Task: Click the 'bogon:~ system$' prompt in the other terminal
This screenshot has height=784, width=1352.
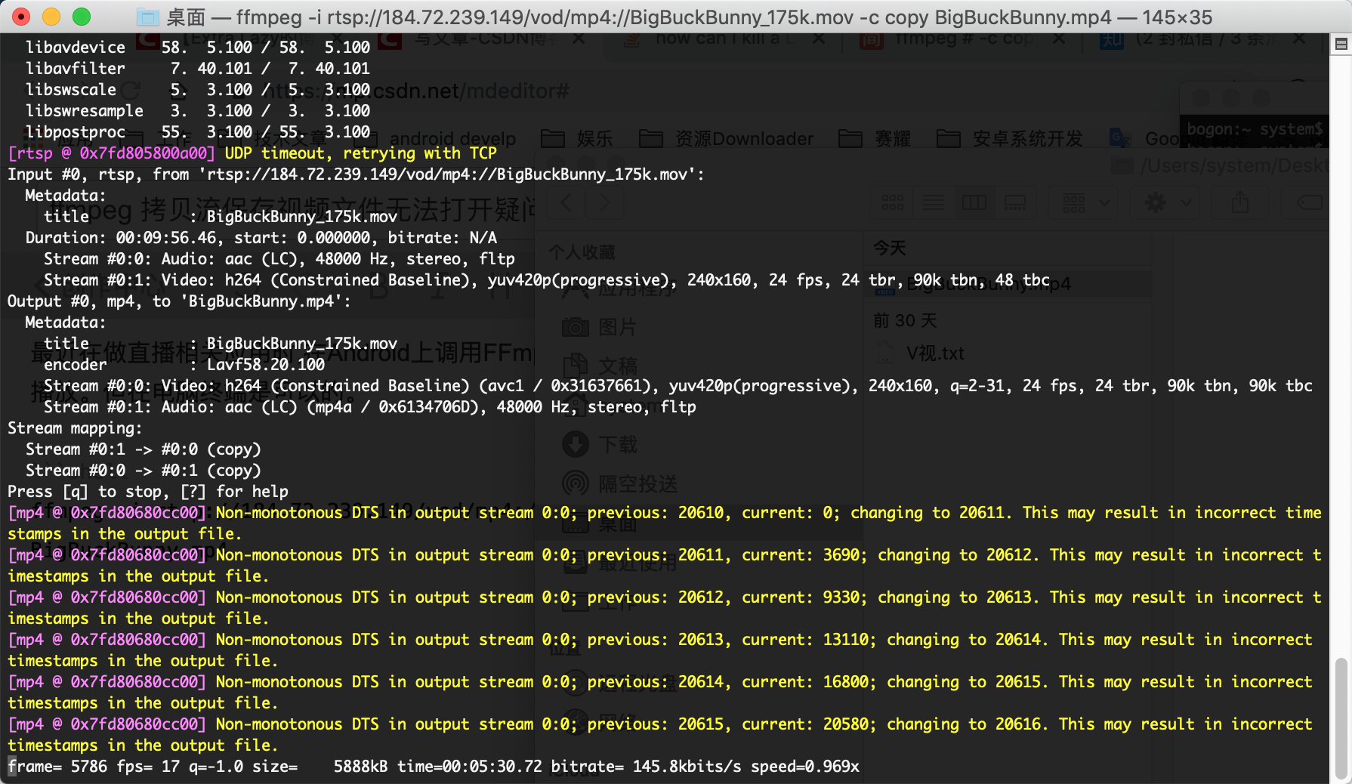Action: click(1255, 129)
